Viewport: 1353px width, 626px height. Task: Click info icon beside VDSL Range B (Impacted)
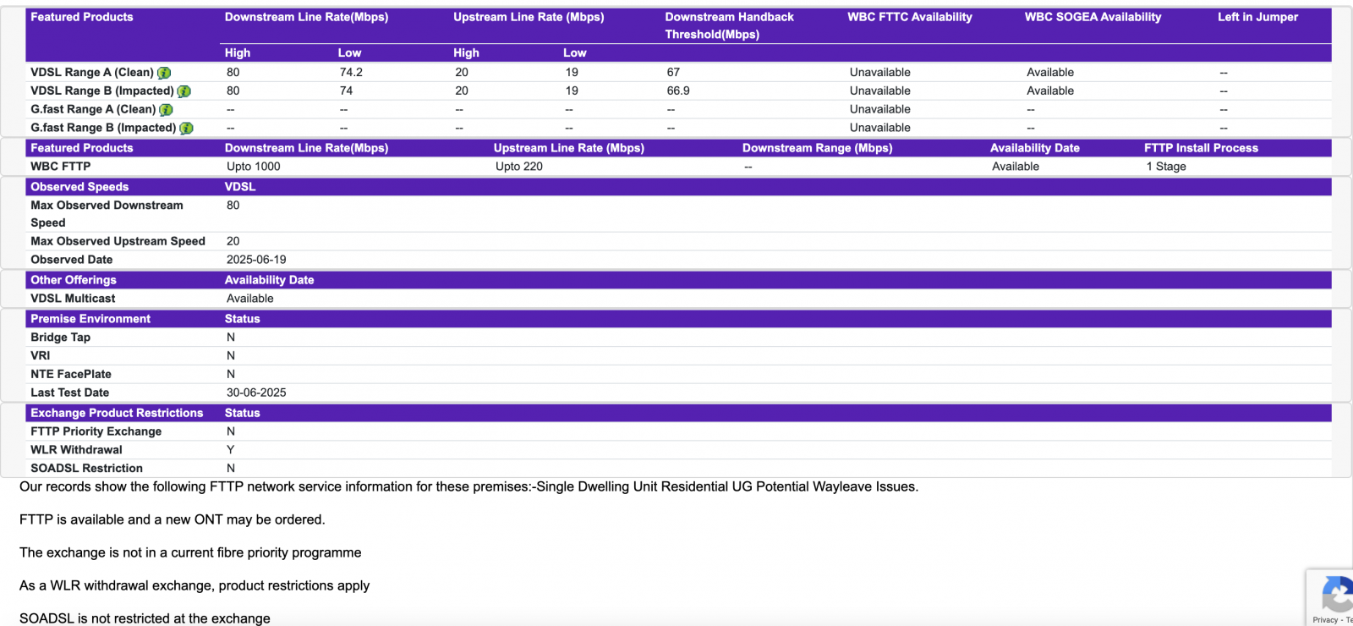pos(184,91)
